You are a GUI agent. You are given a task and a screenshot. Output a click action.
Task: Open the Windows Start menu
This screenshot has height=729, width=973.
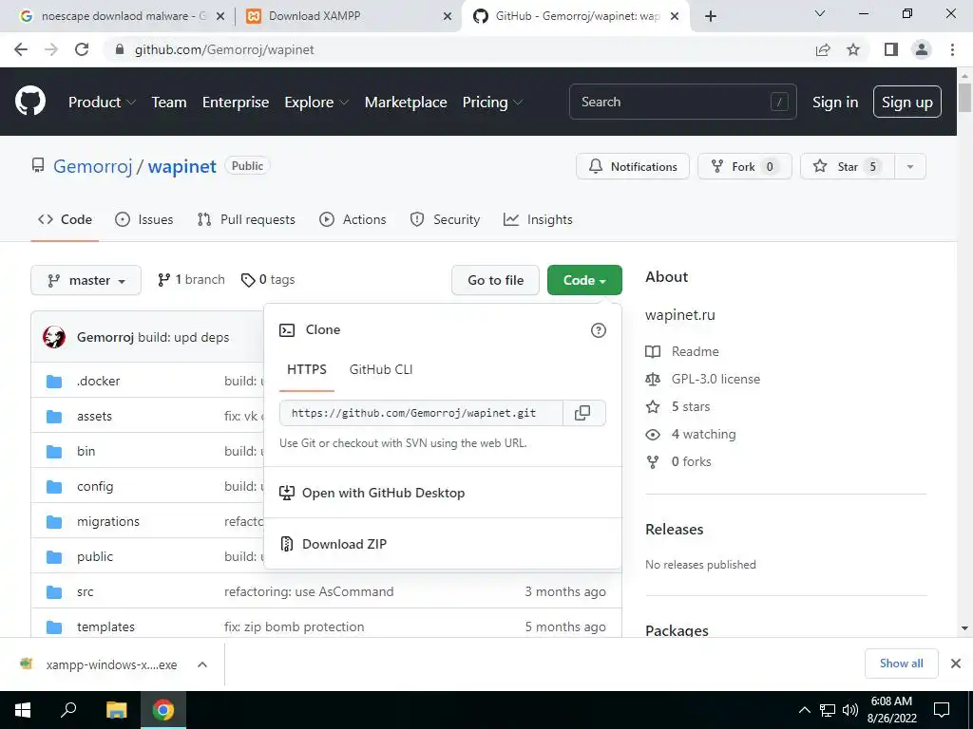(x=23, y=710)
